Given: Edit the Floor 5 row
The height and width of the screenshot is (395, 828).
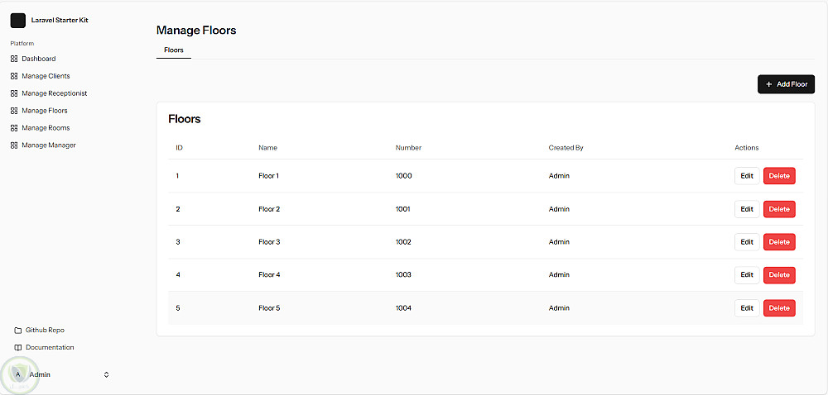Looking at the screenshot, I should [x=747, y=308].
